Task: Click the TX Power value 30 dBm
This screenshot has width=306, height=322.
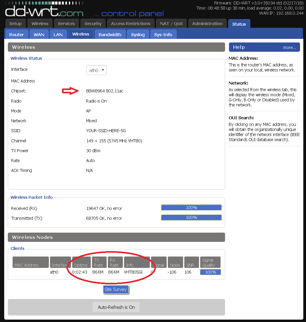Action: pos(93,151)
